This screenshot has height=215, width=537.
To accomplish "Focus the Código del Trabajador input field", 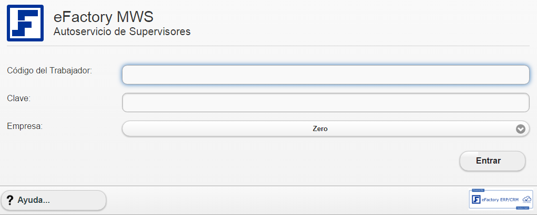I will click(x=326, y=74).
